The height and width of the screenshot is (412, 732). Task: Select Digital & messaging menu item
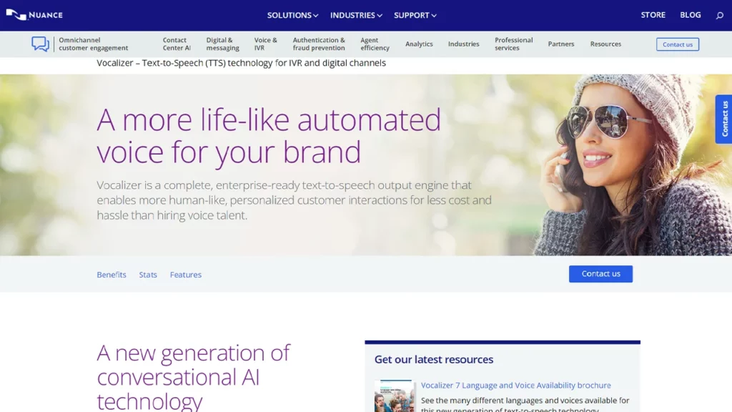coord(222,44)
